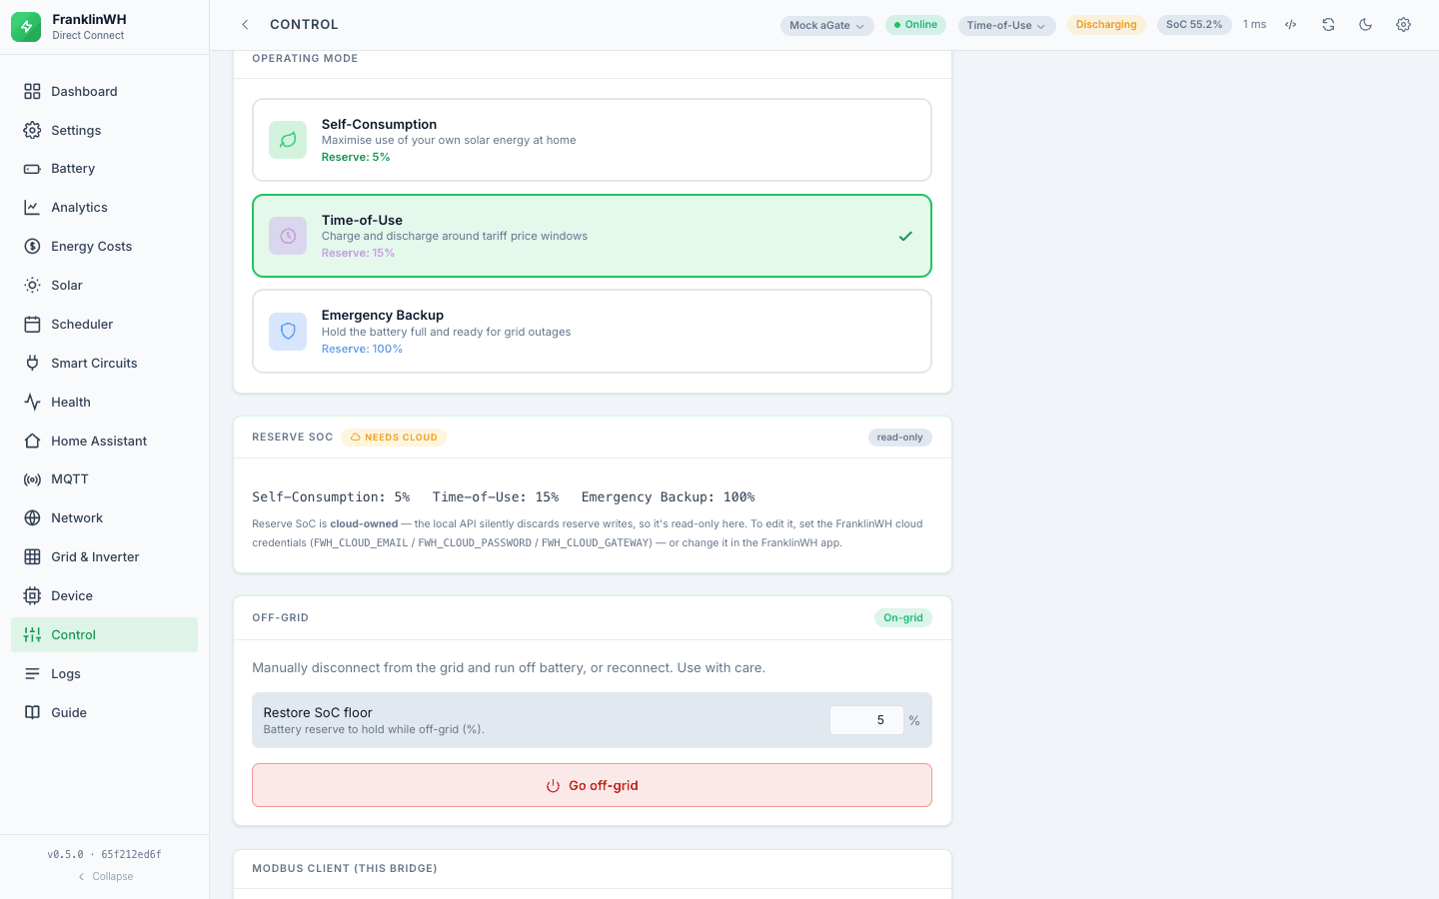Select Self-Consumption operating mode
1439x899 pixels.
592,140
